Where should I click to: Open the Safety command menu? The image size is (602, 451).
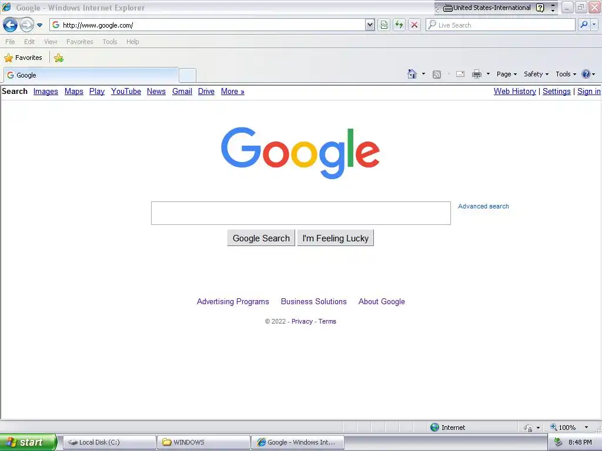(x=536, y=74)
